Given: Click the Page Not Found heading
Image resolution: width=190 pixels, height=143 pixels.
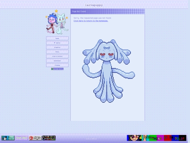Looking at the screenshot, I should coord(79,11).
